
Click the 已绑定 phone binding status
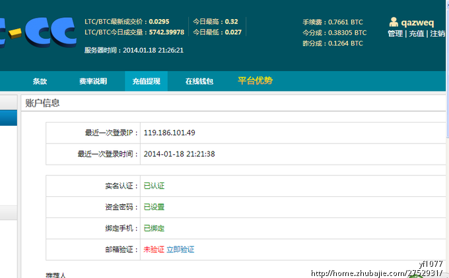154,228
